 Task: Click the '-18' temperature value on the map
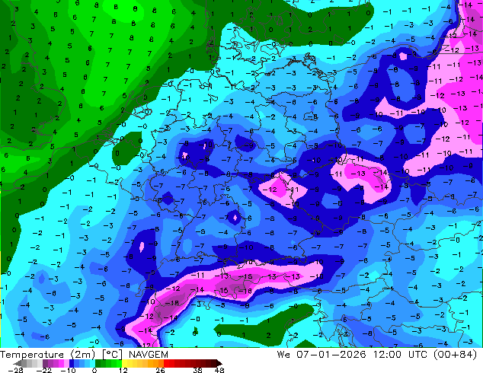point(172,303)
